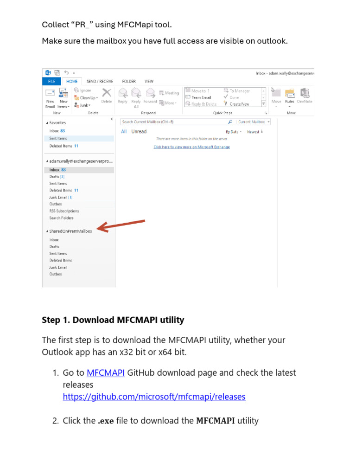This screenshot has width=356, height=475.
Task: Open the Junk menu
Action: pyautogui.click(x=83, y=105)
